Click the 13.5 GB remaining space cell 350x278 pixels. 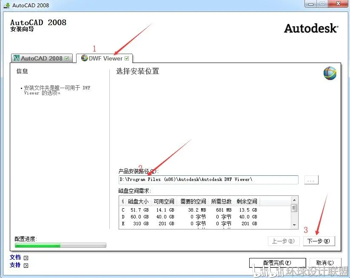point(248,210)
